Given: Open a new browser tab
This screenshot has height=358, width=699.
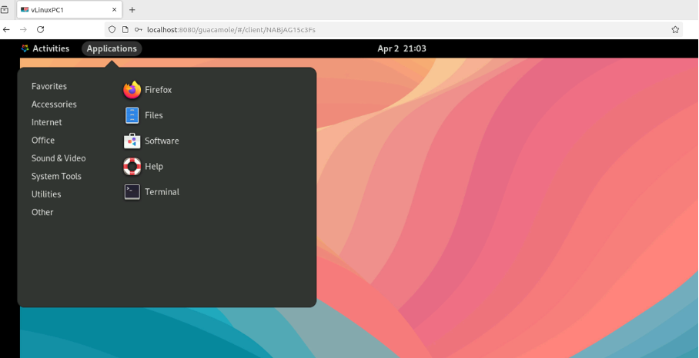Looking at the screenshot, I should [132, 10].
